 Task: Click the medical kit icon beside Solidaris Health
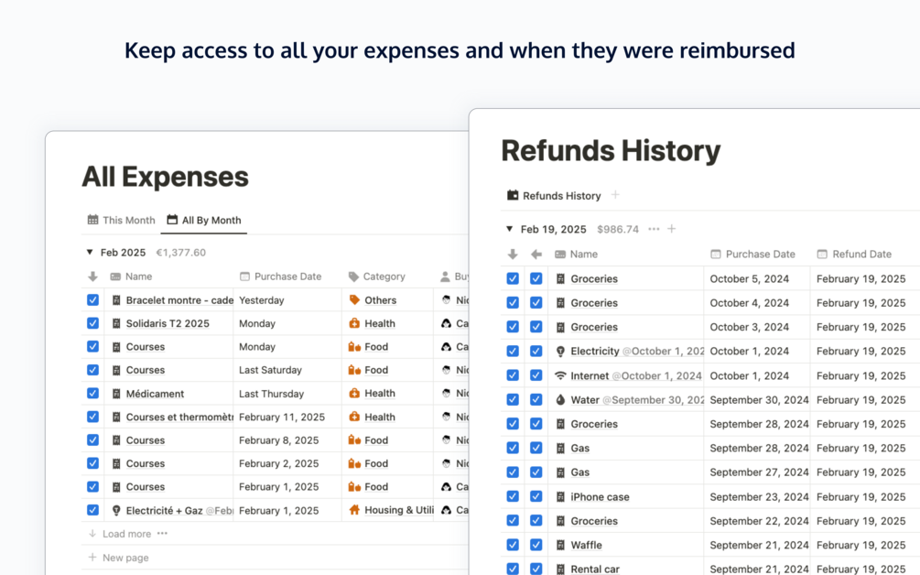[x=354, y=323]
